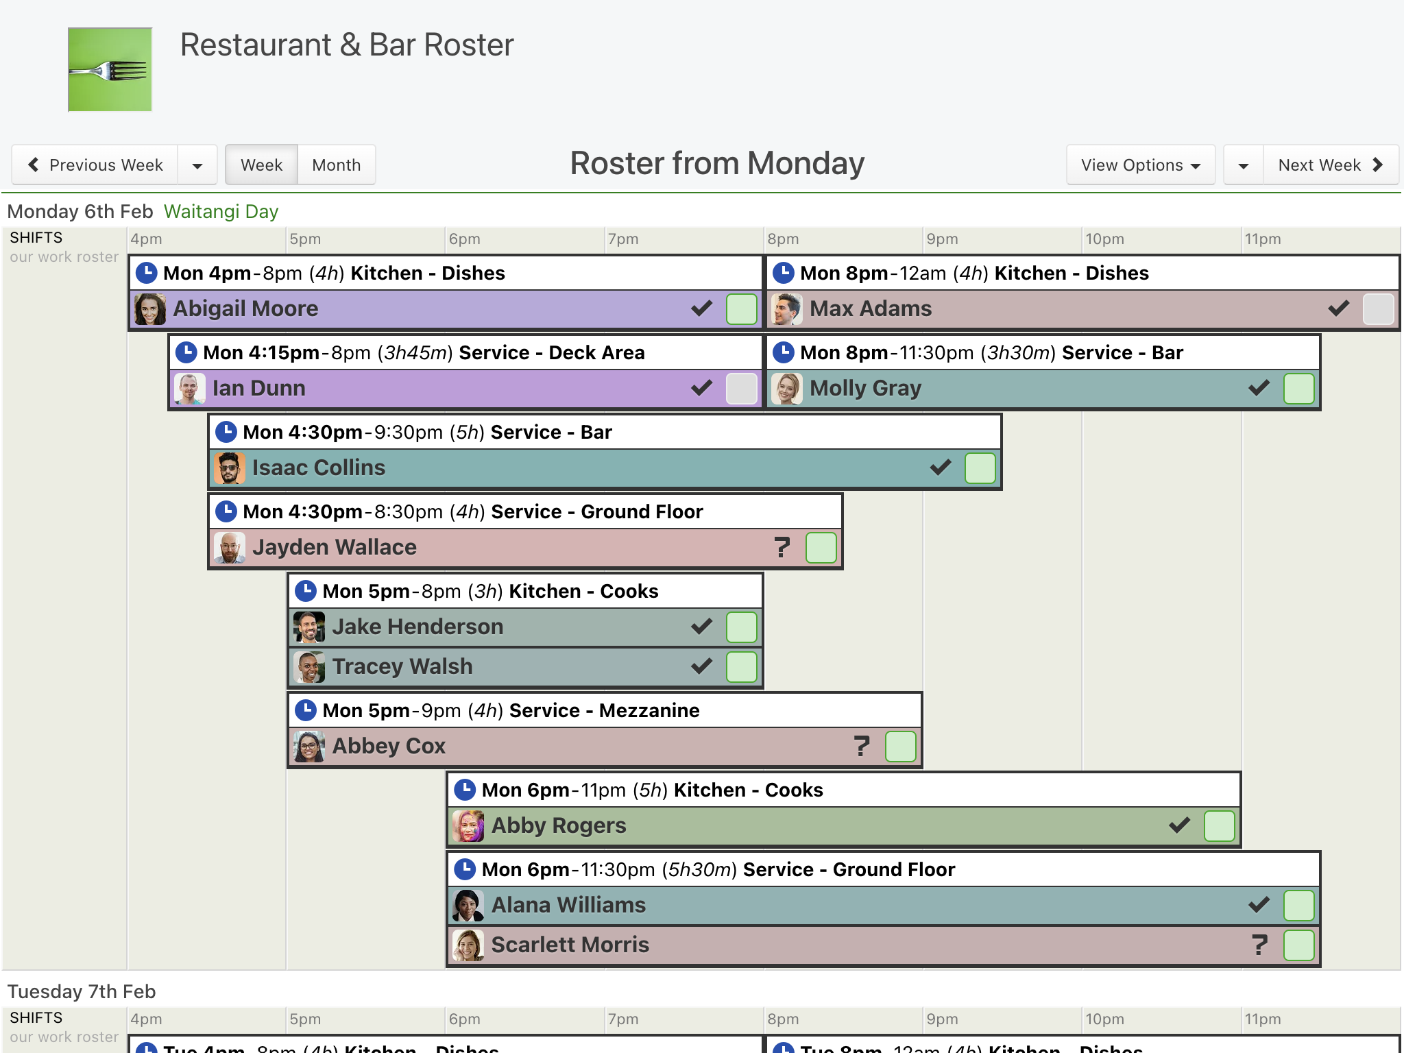Click Isaac Collins' avatar photo
This screenshot has width=1404, height=1053.
pos(230,468)
